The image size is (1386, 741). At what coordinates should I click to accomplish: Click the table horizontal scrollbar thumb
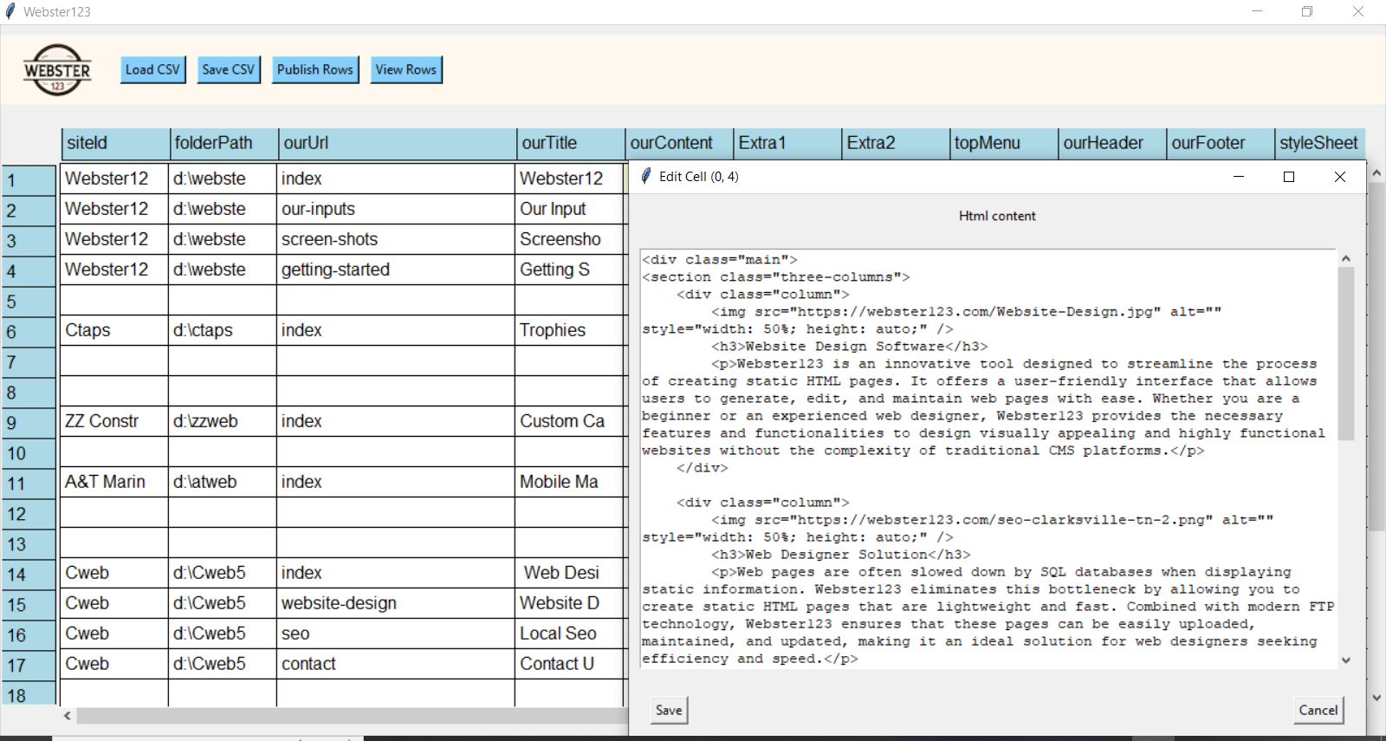tap(352, 716)
